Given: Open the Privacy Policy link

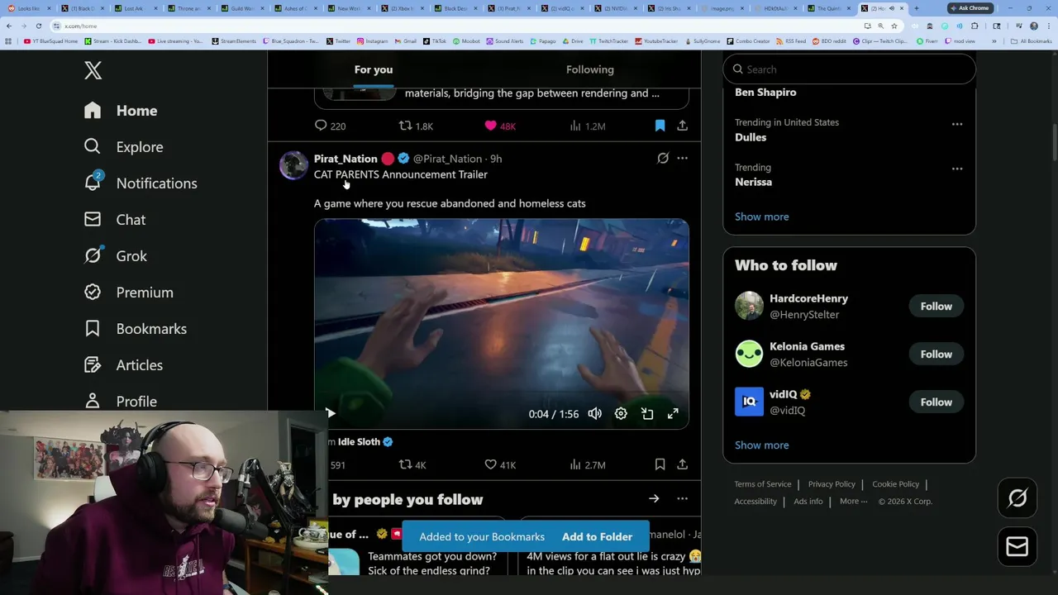Looking at the screenshot, I should point(832,484).
